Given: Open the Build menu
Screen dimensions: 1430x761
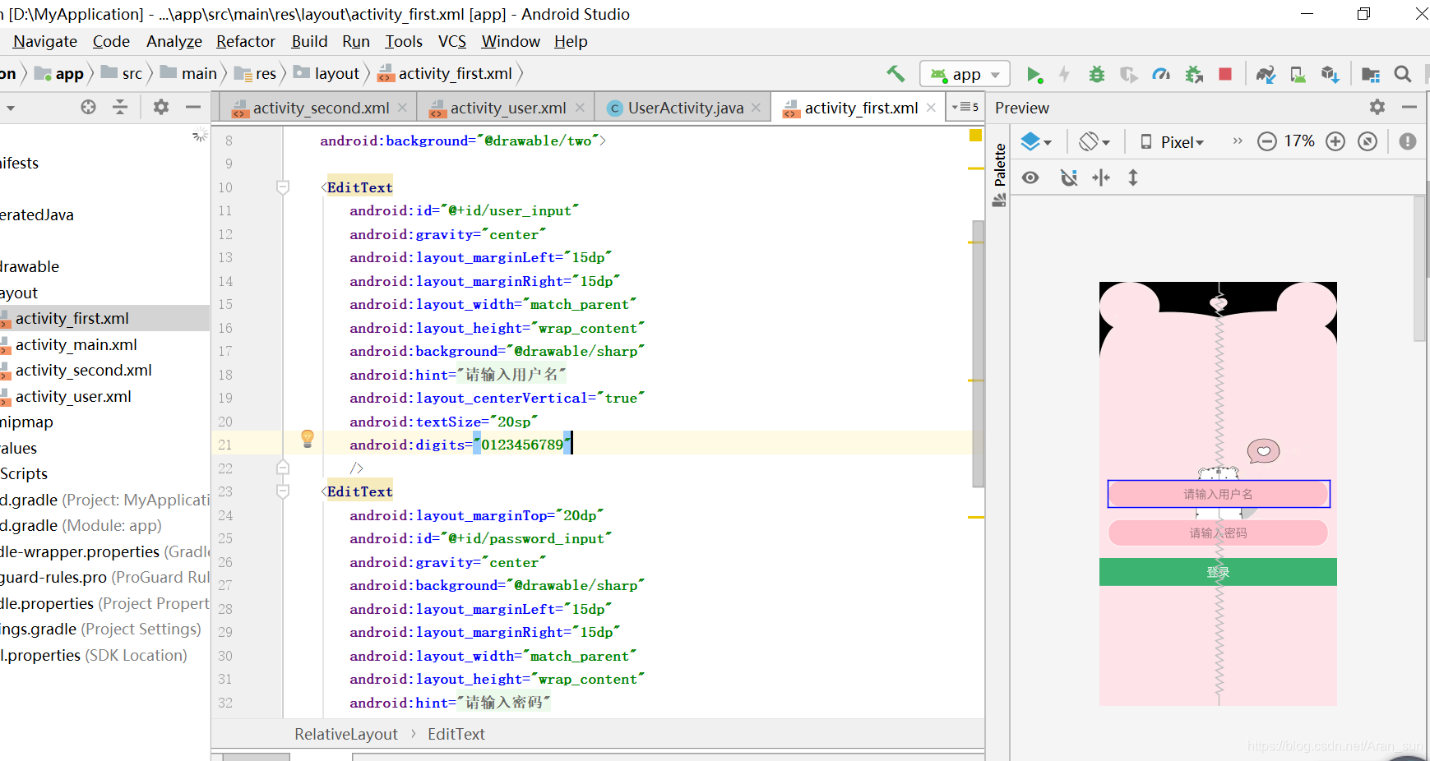Looking at the screenshot, I should click(309, 41).
